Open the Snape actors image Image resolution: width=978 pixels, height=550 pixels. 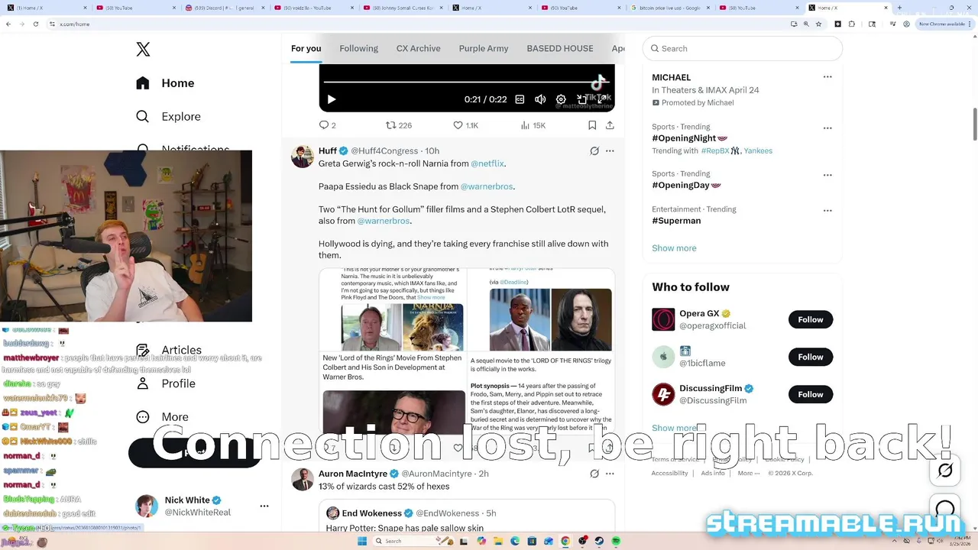541,309
